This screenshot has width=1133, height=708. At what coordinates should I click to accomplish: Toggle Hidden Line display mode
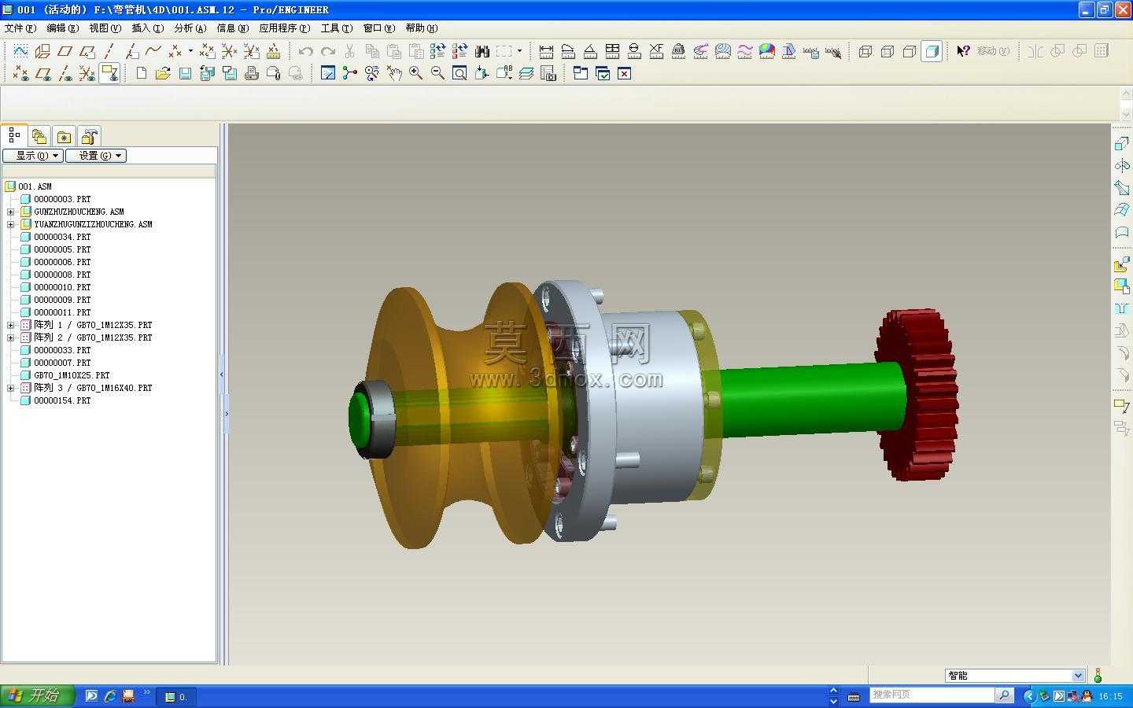point(888,51)
